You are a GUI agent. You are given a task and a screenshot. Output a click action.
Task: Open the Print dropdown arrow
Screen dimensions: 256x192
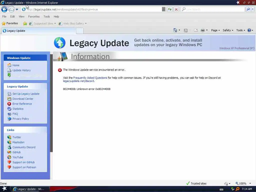tap(207, 30)
